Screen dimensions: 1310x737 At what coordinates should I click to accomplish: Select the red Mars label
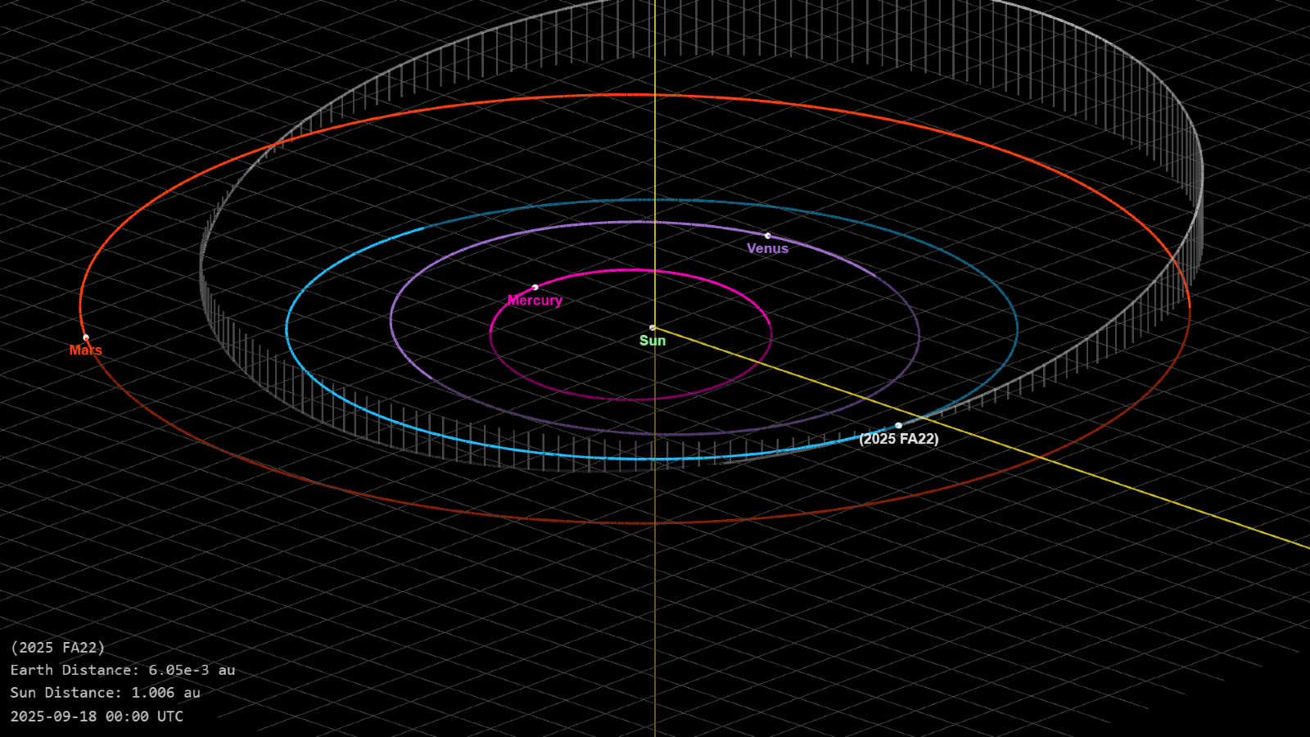86,350
